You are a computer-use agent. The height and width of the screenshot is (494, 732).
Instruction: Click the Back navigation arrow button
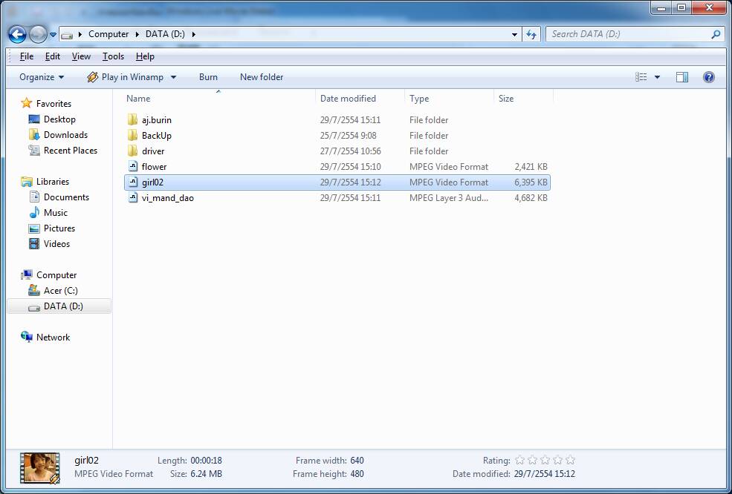(18, 34)
